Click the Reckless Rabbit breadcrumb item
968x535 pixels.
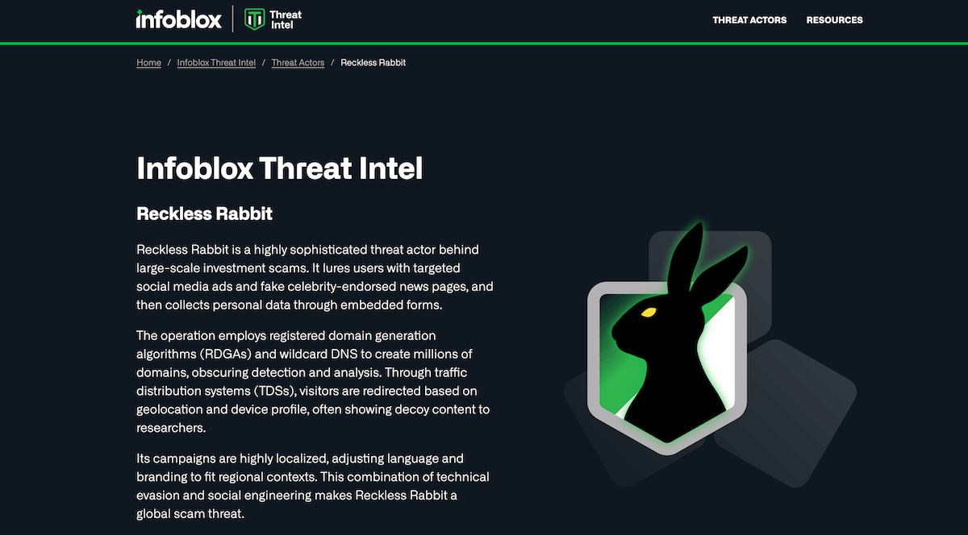pos(373,63)
